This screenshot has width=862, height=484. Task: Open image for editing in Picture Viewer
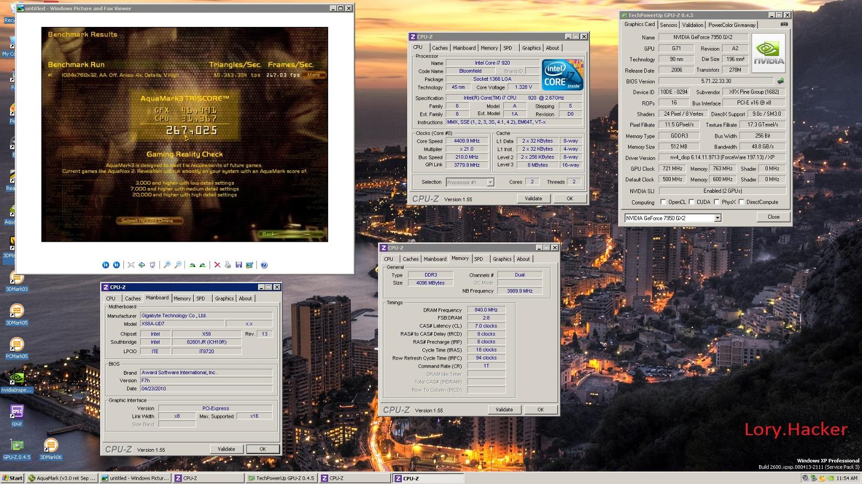249,265
